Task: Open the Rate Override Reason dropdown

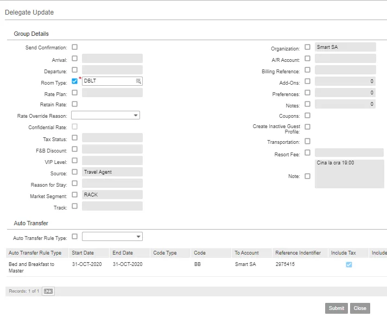Action: click(105, 115)
